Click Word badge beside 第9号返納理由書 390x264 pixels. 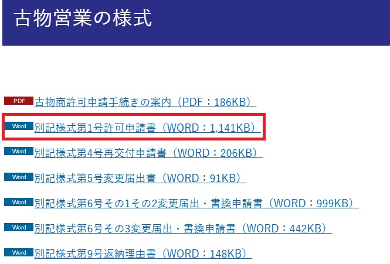click(19, 252)
